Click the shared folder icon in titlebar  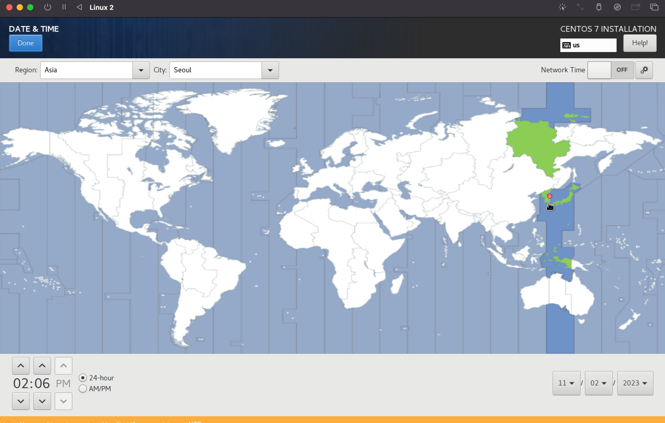pyautogui.click(x=636, y=7)
